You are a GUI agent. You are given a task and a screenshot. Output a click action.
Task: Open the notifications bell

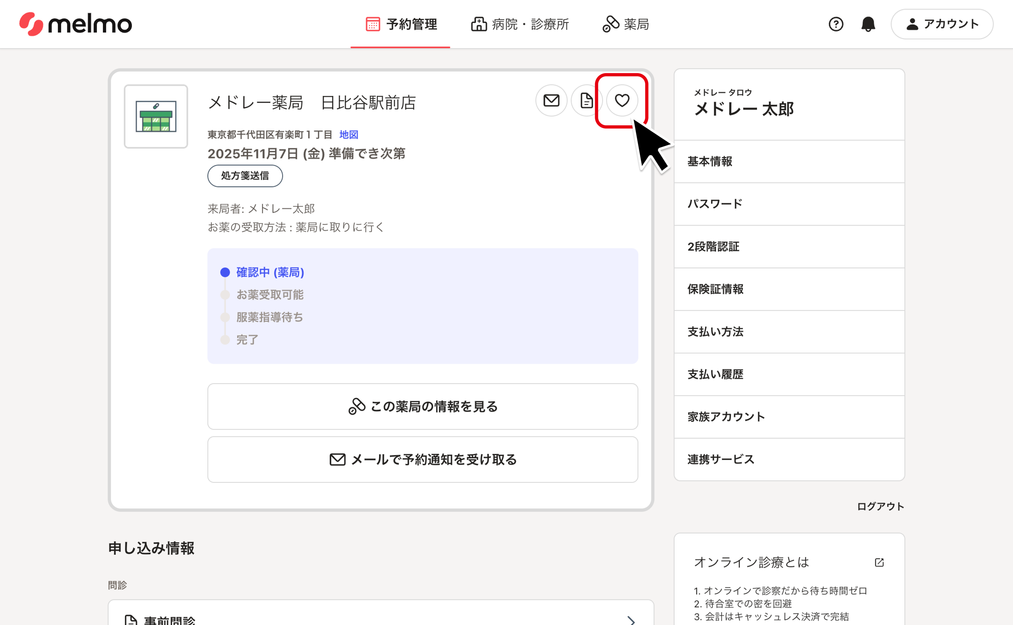coord(868,24)
